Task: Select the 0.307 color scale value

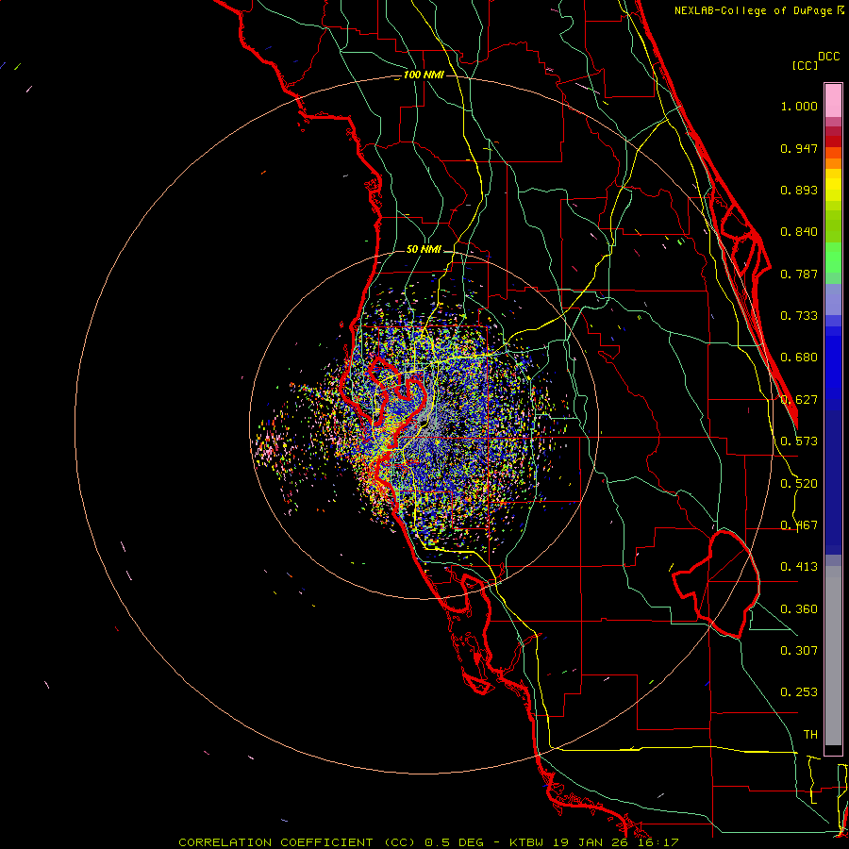Action: tap(799, 651)
